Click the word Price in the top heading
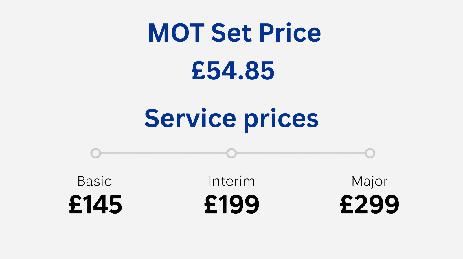463x259 pixels. (290, 33)
